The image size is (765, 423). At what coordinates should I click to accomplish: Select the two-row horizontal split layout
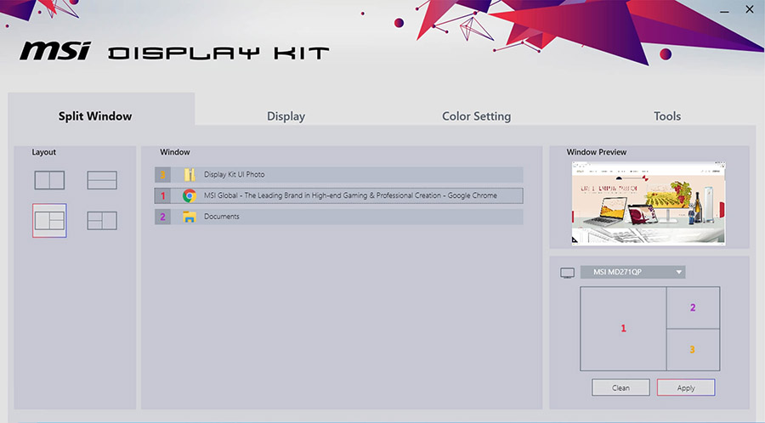(102, 180)
